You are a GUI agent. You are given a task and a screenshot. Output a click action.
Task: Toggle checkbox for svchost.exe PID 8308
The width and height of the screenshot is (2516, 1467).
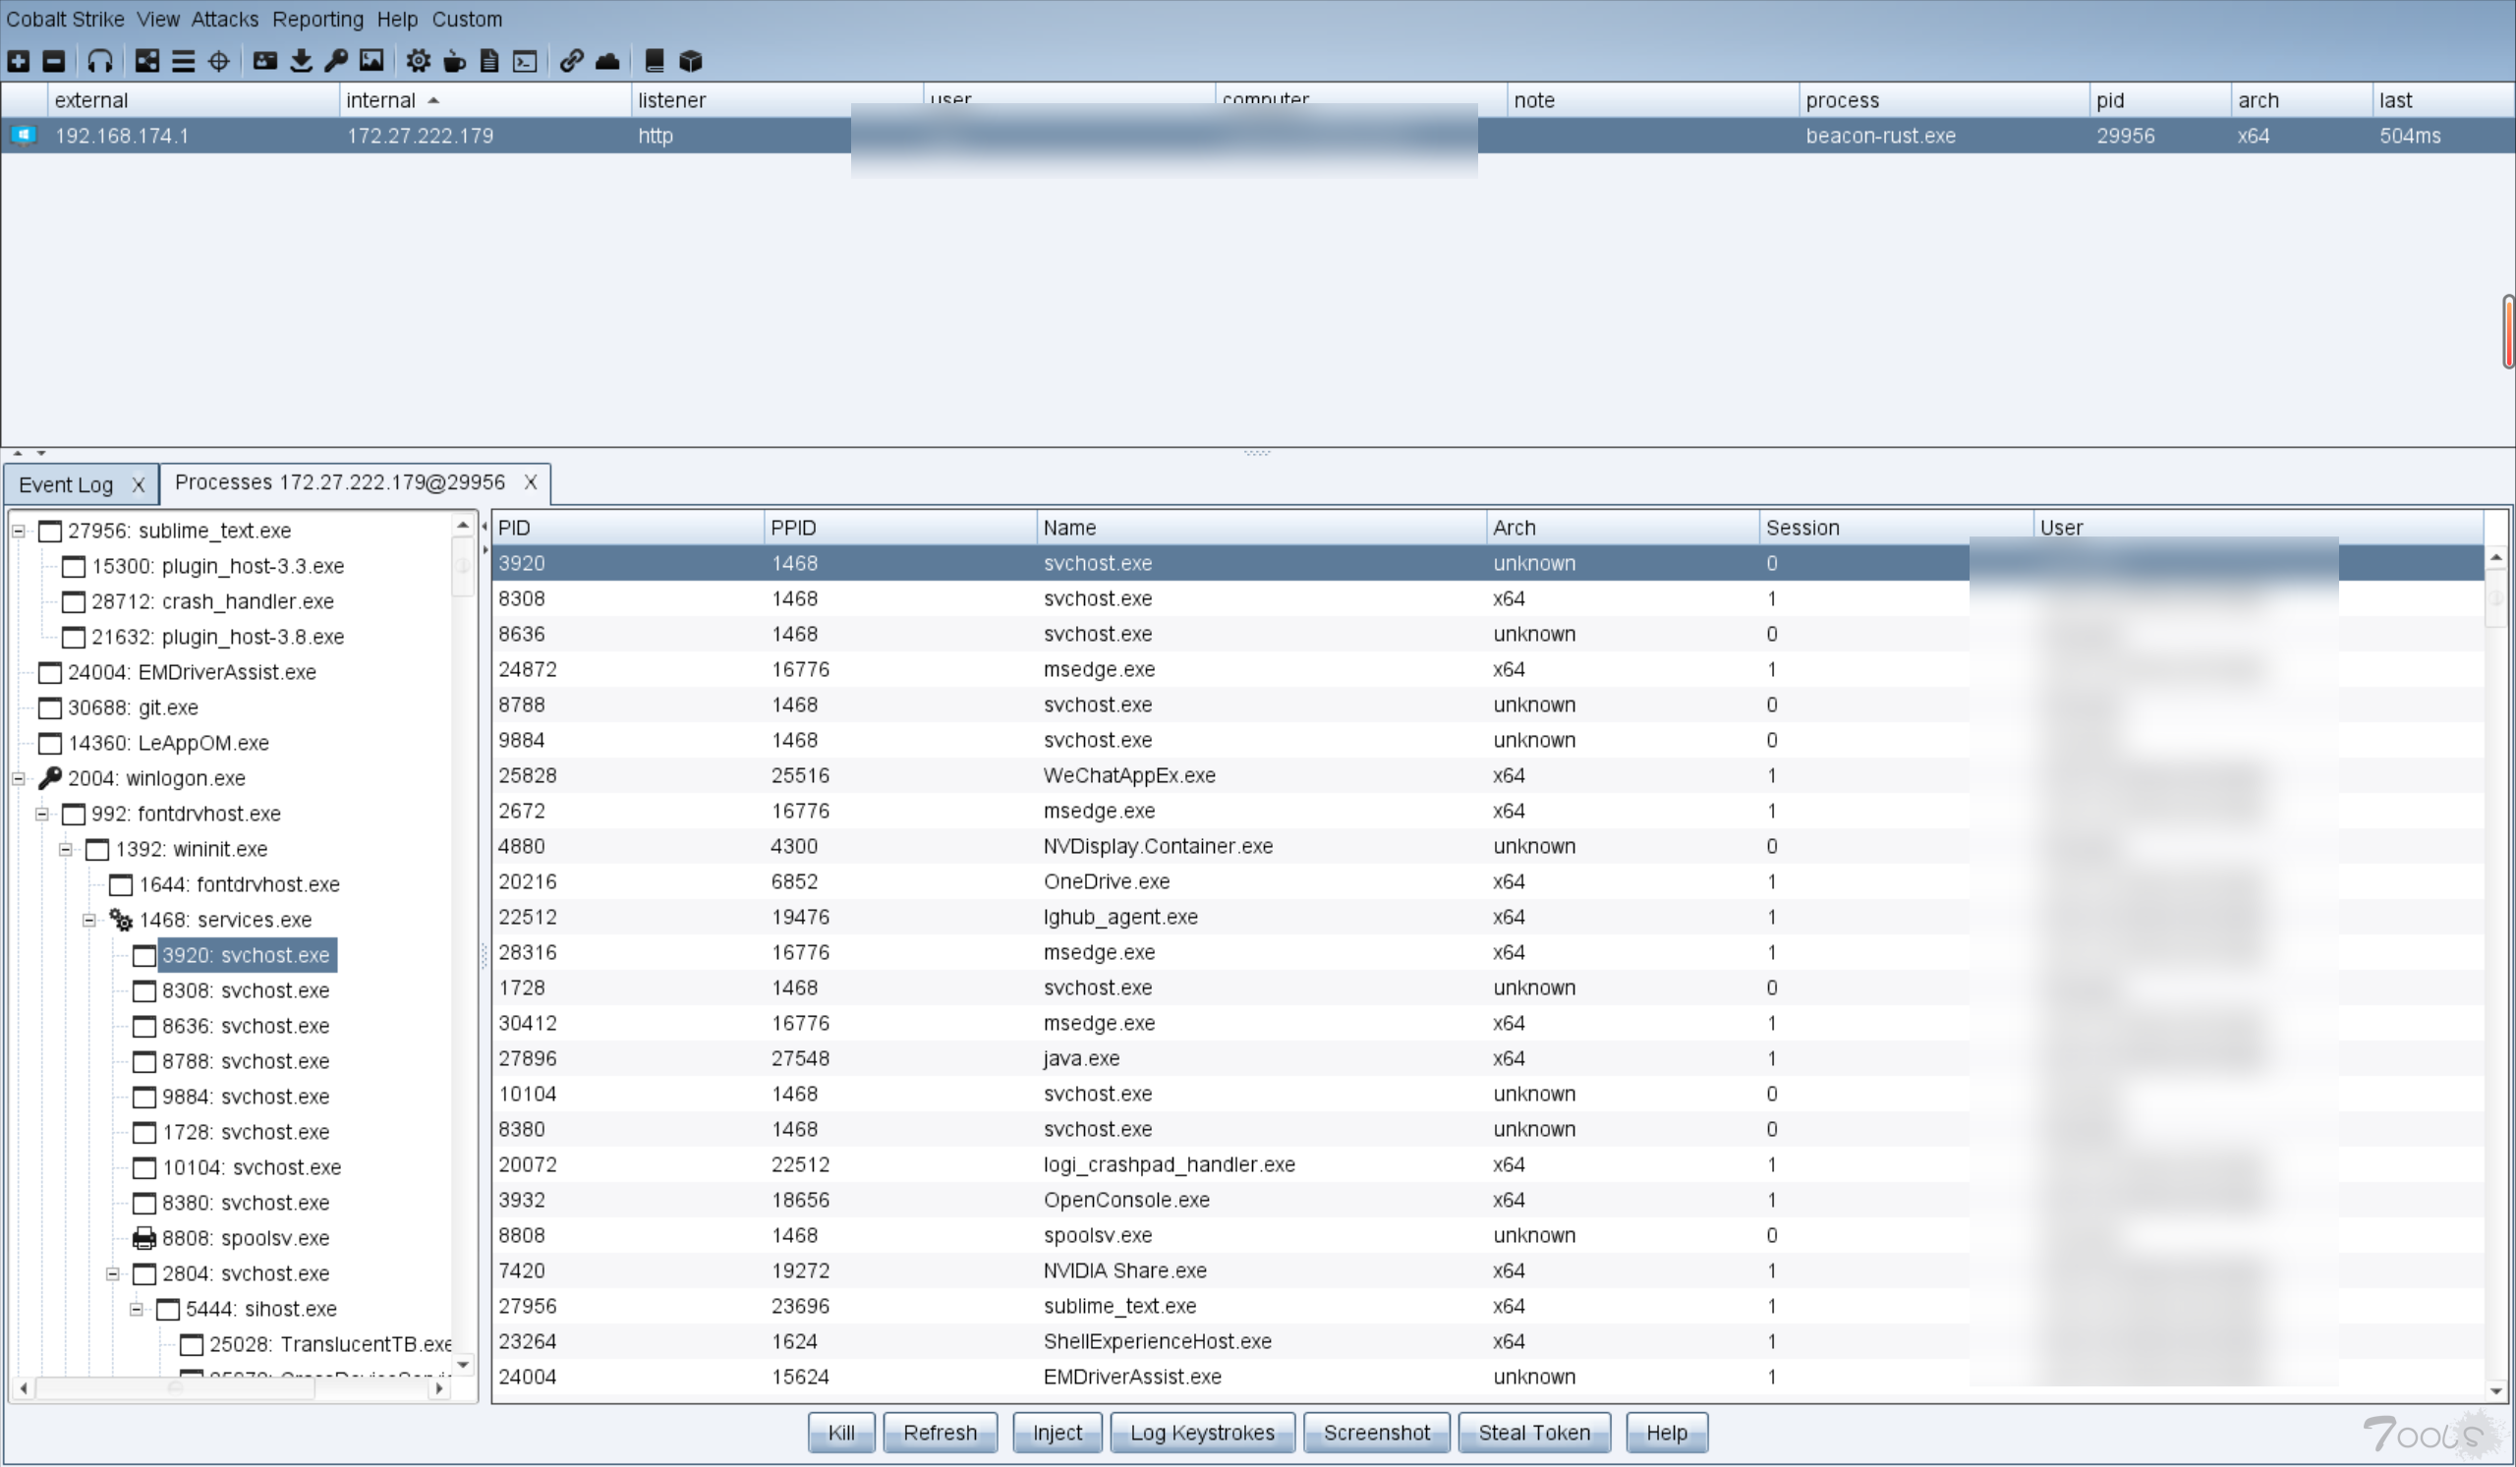pyautogui.click(x=146, y=990)
